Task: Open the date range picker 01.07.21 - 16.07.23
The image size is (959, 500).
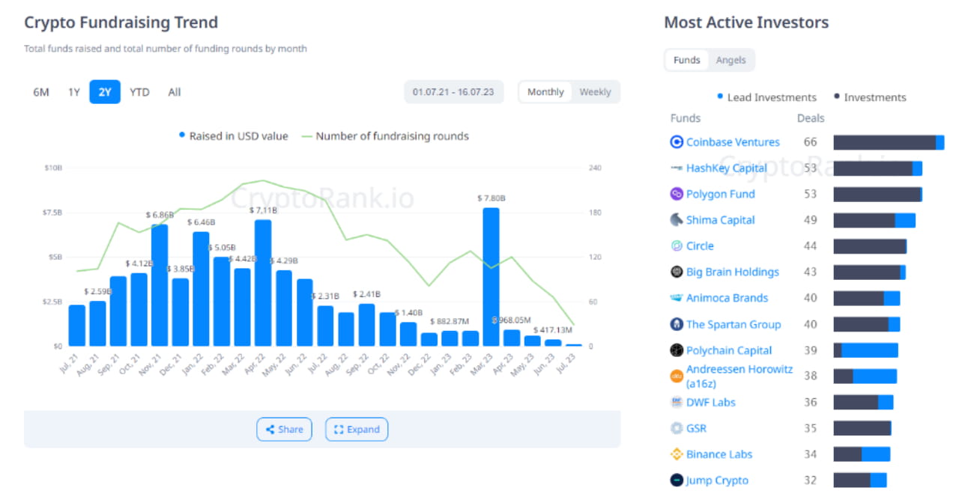Action: coord(453,91)
